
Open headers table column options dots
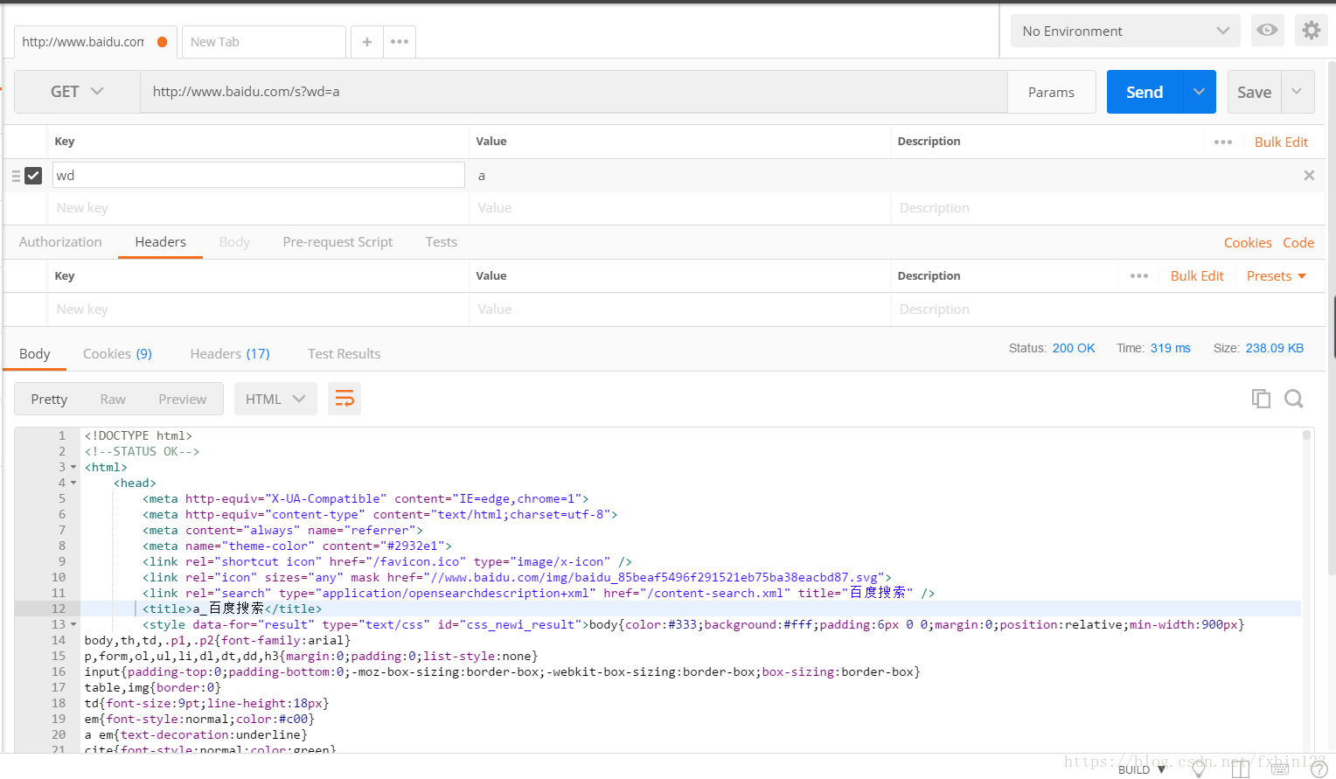click(1138, 275)
